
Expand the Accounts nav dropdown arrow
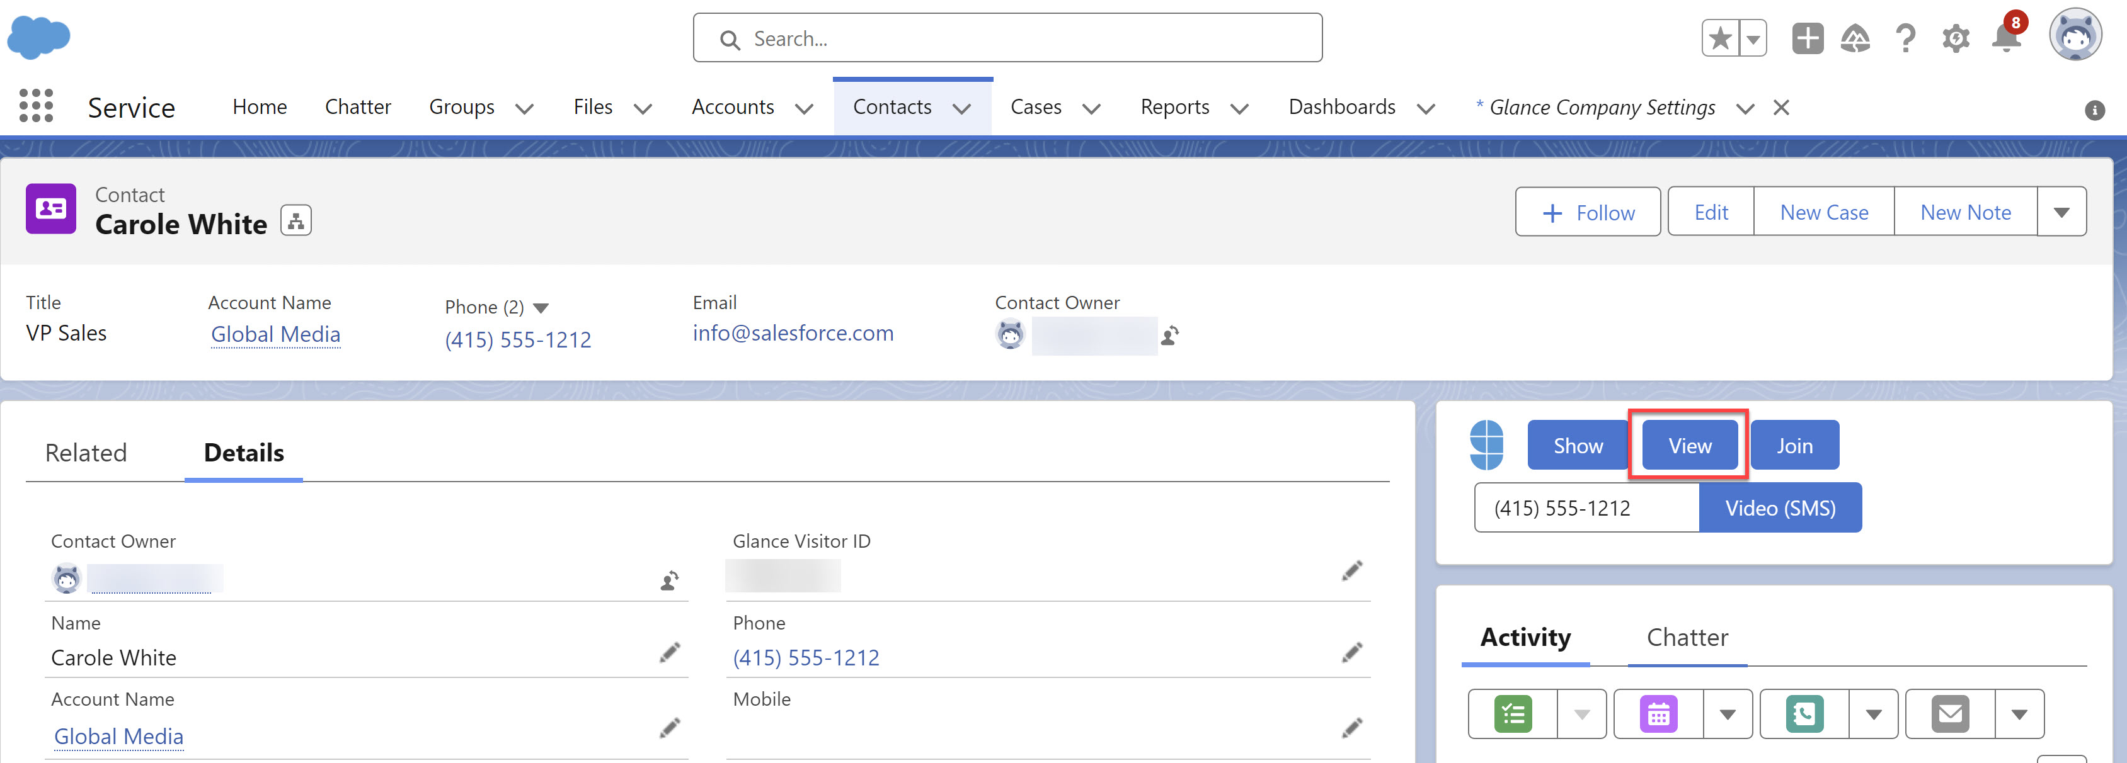point(804,109)
